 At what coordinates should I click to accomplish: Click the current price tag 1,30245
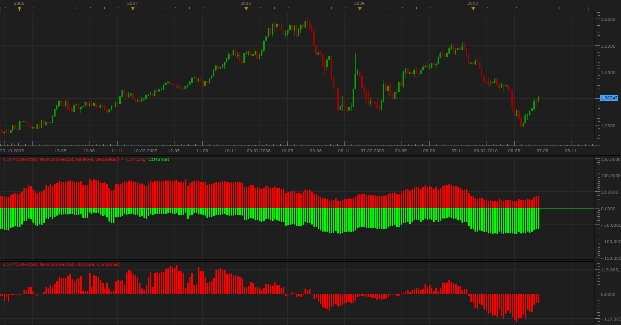pos(609,98)
